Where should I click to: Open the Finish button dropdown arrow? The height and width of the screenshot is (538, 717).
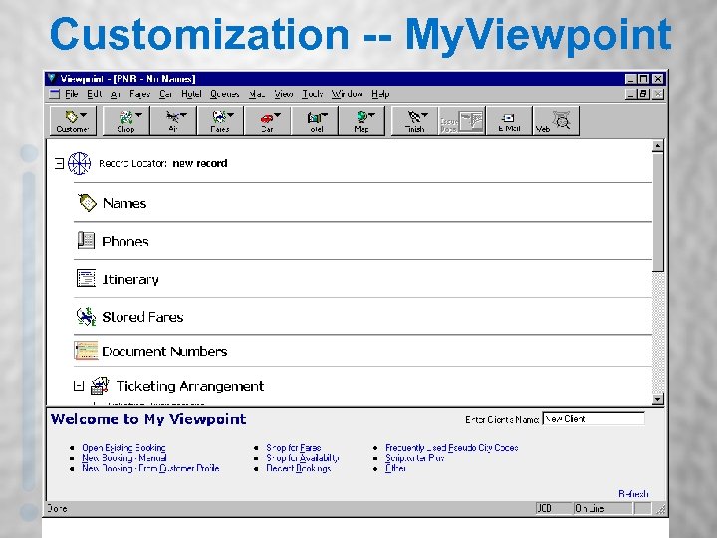pyautogui.click(x=425, y=115)
